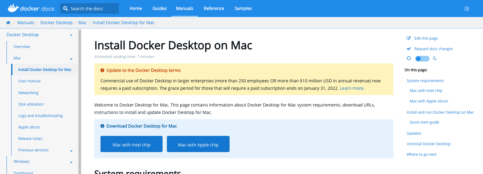
Task: Open Overview in the sidebar
Action: [22, 46]
